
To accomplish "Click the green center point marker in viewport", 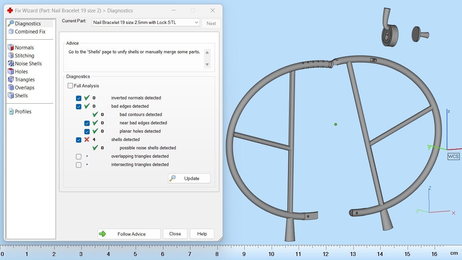I will pyautogui.click(x=336, y=124).
